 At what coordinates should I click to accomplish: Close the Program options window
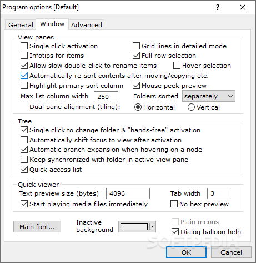pos(243,7)
